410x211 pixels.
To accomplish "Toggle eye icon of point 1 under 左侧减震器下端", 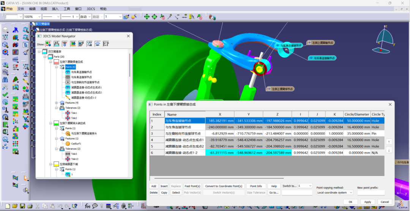I will click(68, 175).
